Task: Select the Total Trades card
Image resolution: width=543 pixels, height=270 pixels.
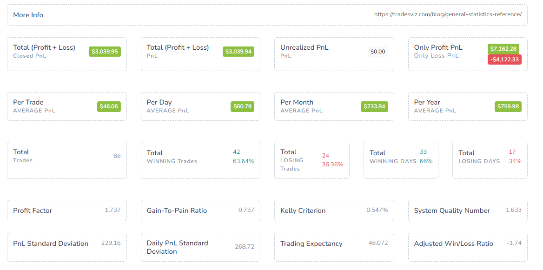Action: point(67,160)
